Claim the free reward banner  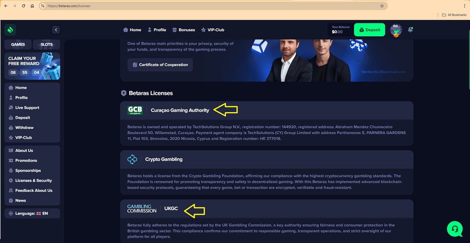pos(32,66)
